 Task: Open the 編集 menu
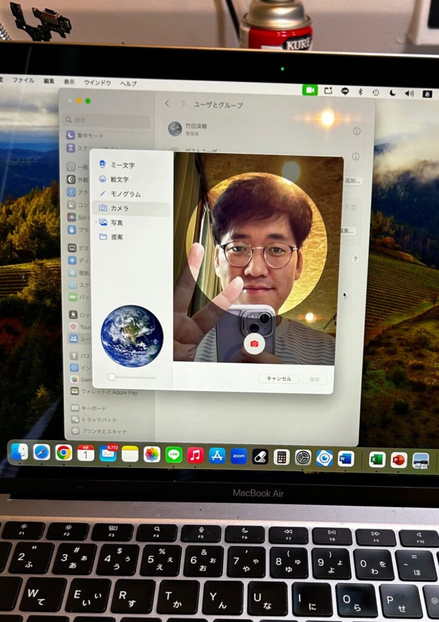(x=49, y=81)
